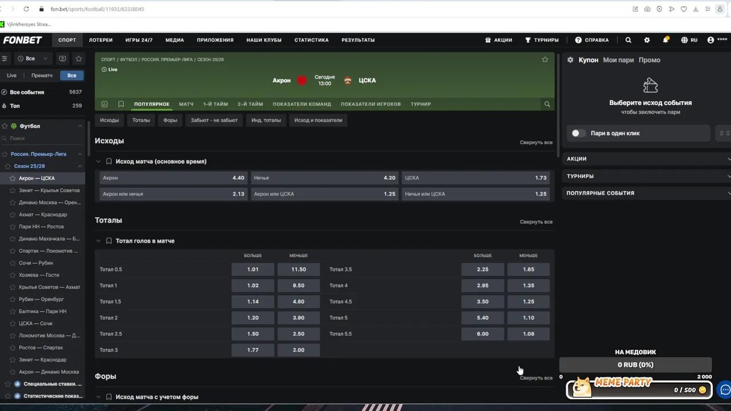Favorite Зенит — Крылья Советов star
The height and width of the screenshot is (411, 731).
coord(13,191)
